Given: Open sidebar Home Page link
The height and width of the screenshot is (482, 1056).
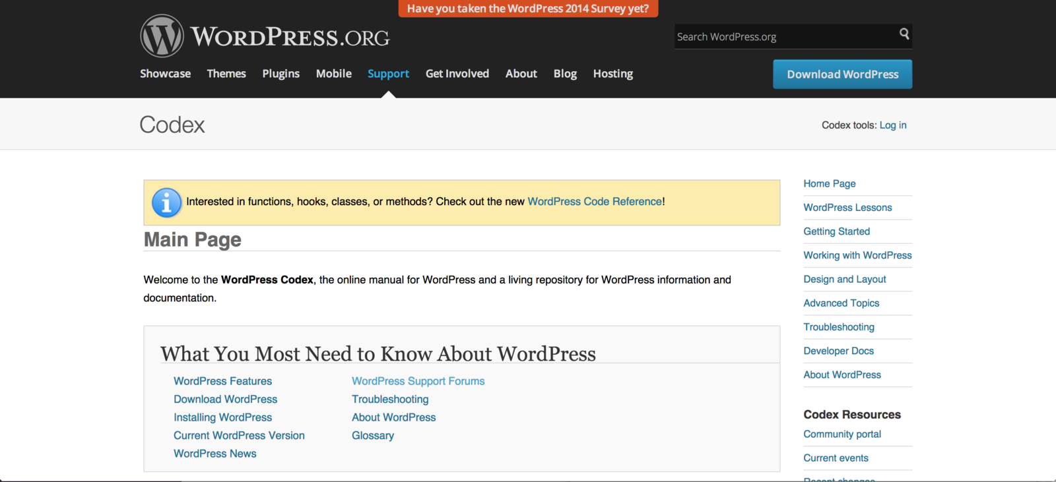Looking at the screenshot, I should click(829, 184).
